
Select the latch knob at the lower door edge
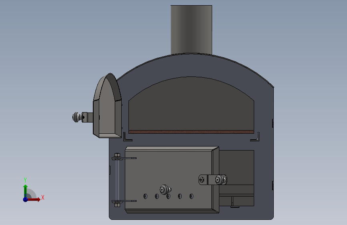coord(221,180)
